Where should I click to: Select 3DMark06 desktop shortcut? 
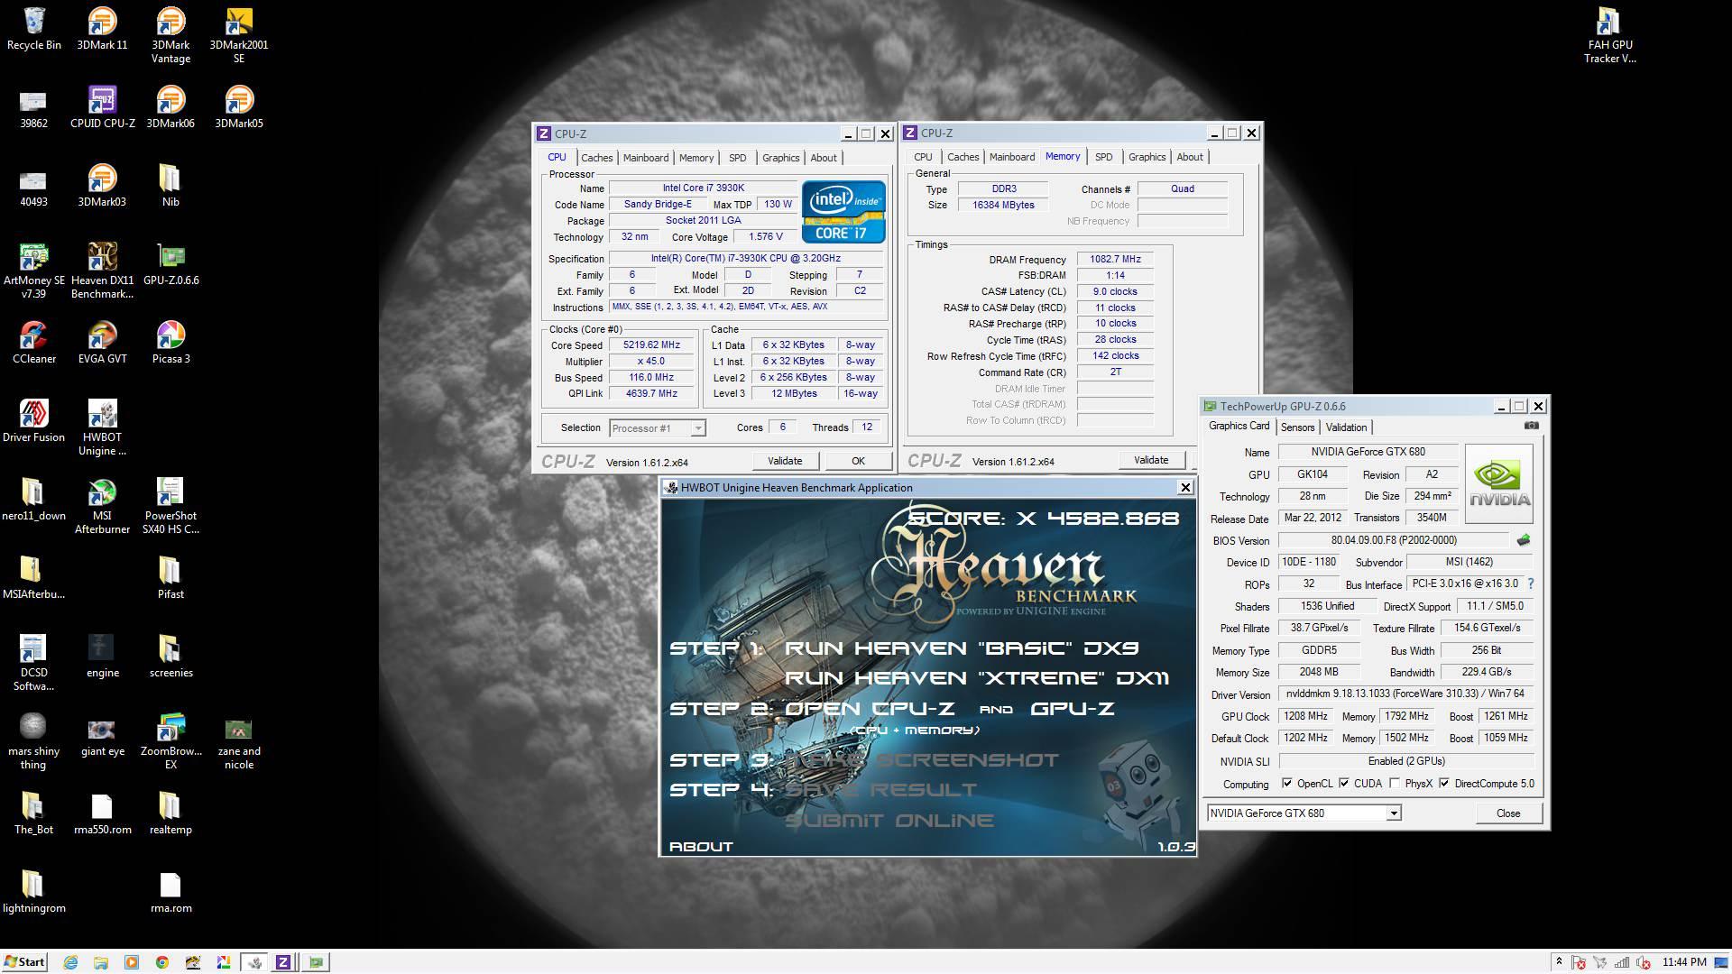[x=170, y=106]
